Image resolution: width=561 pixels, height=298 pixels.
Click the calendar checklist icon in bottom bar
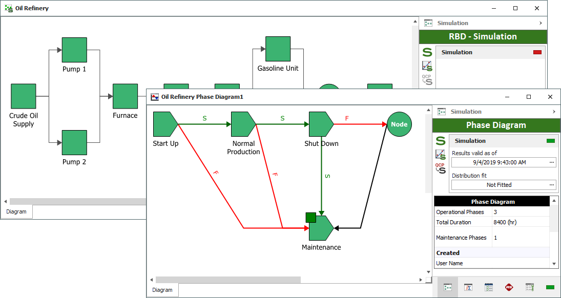(x=489, y=287)
